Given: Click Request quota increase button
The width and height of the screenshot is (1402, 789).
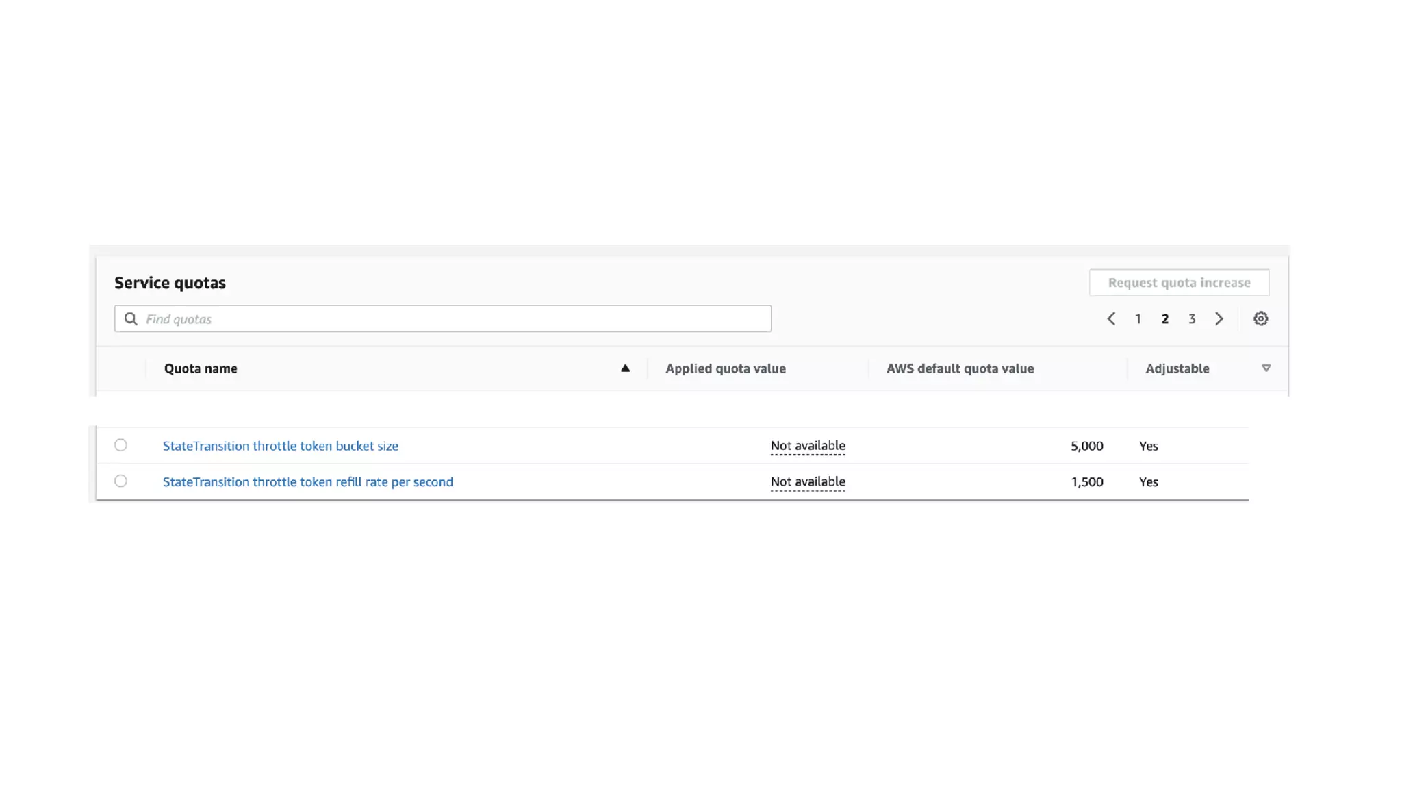Looking at the screenshot, I should coord(1179,282).
